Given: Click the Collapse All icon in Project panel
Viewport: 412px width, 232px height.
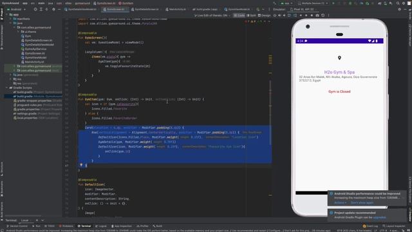Looking at the screenshot, I should 47,9.
